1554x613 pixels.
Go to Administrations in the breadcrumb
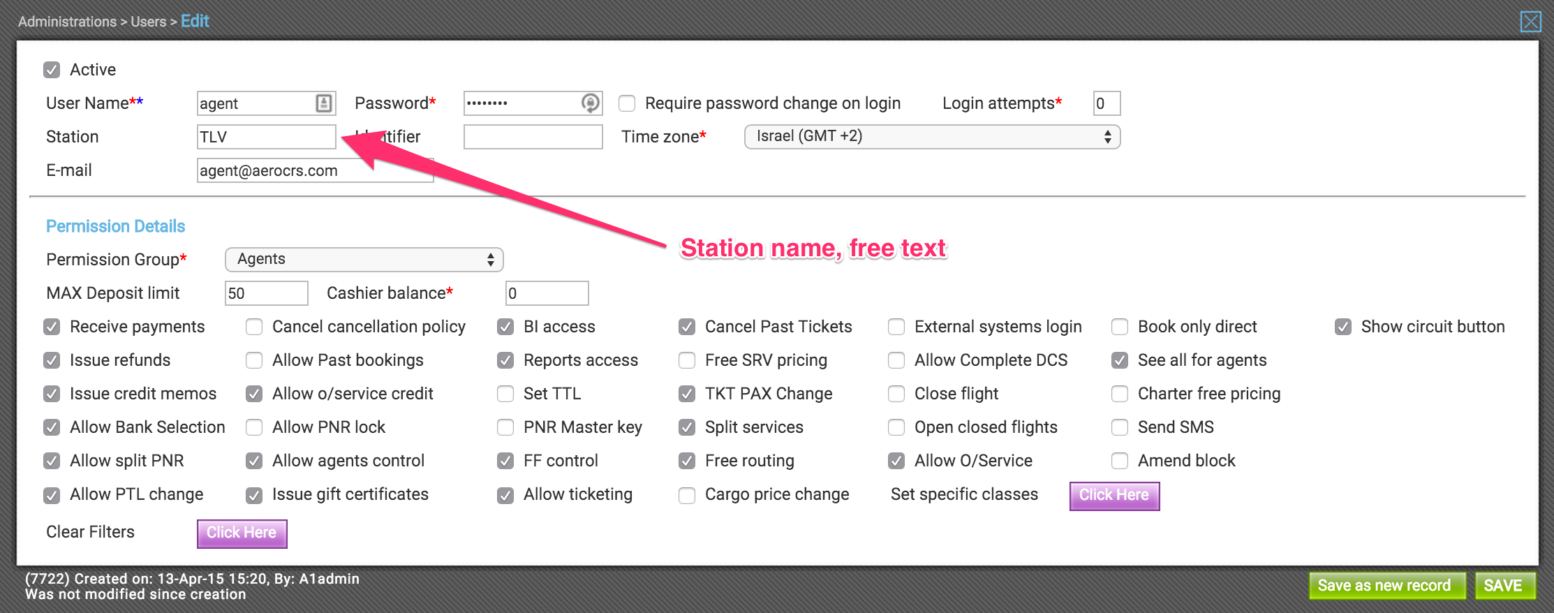coord(67,22)
